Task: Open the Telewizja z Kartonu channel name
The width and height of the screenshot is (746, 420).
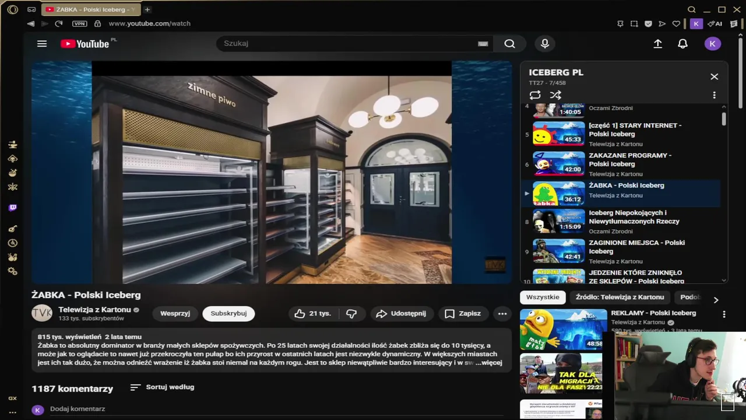Action: [94, 310]
